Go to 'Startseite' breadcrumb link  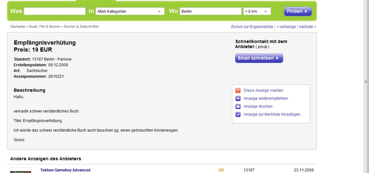pyautogui.click(x=18, y=27)
